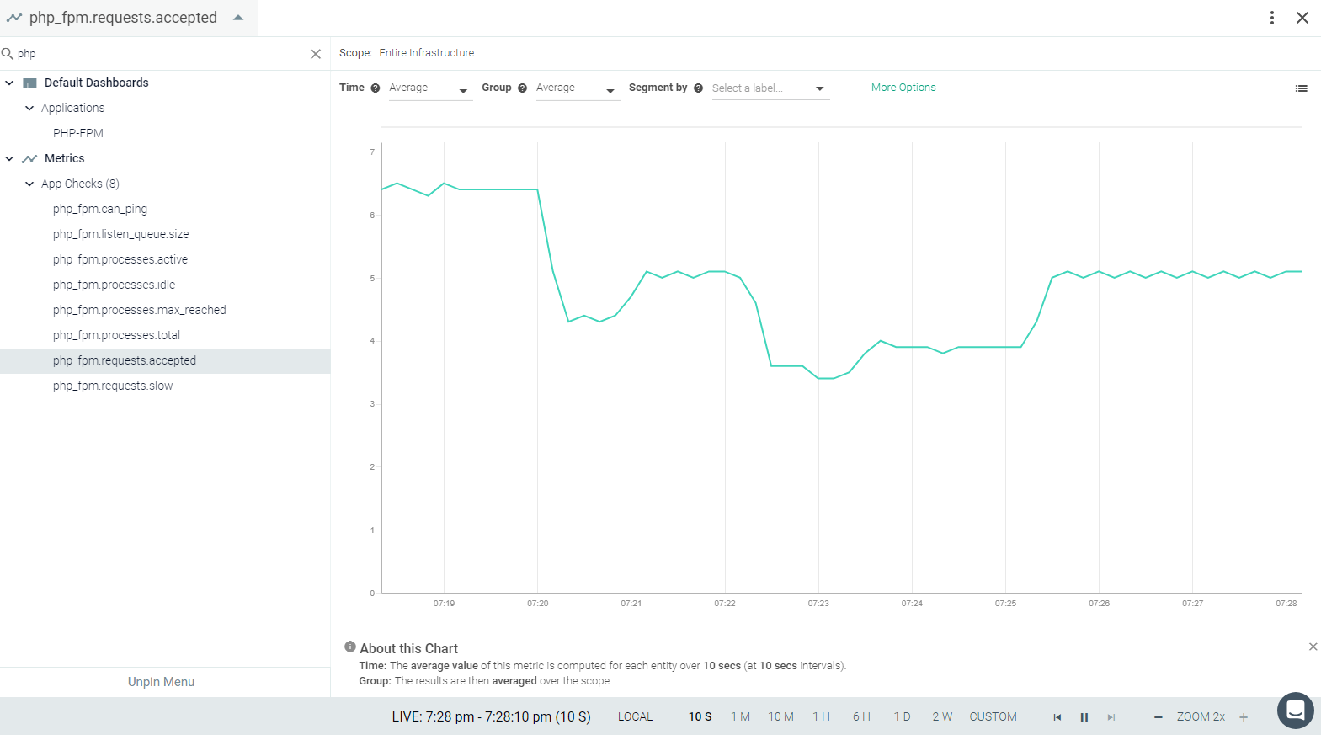Select php_fpm.processes.active metric

coord(120,259)
